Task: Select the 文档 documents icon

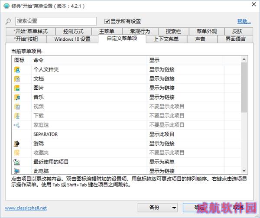Action: (17, 79)
